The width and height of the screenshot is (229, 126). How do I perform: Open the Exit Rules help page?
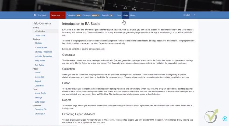point(39,65)
